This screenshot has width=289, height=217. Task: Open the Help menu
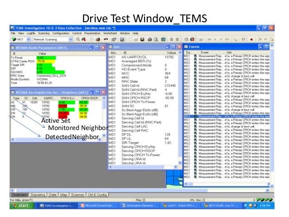click(135, 34)
